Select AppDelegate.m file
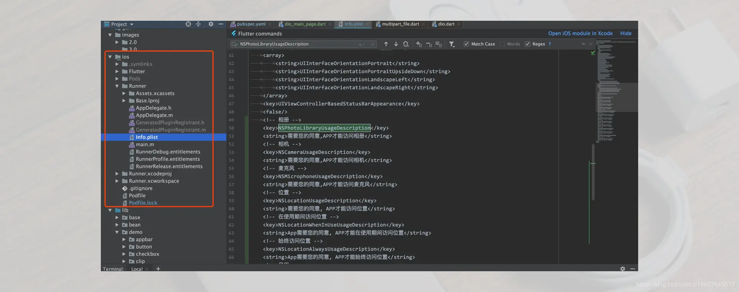Viewport: 739px width, 292px height. click(x=154, y=115)
